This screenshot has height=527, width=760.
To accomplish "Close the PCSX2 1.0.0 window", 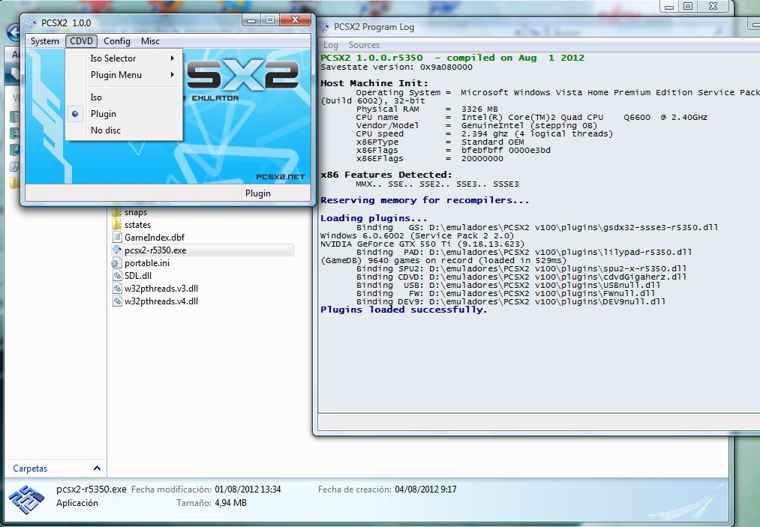I will (x=295, y=19).
